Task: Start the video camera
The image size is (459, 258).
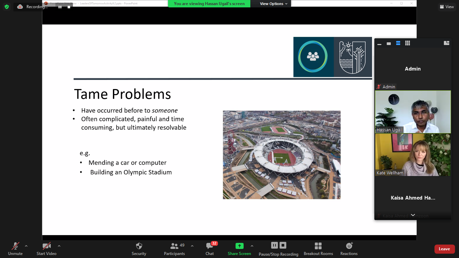Action: (x=46, y=249)
